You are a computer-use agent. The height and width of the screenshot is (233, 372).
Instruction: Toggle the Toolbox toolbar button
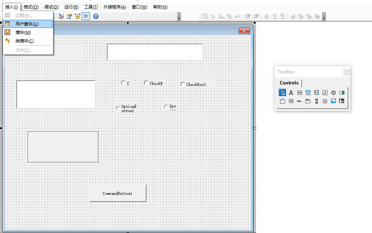pos(86,16)
